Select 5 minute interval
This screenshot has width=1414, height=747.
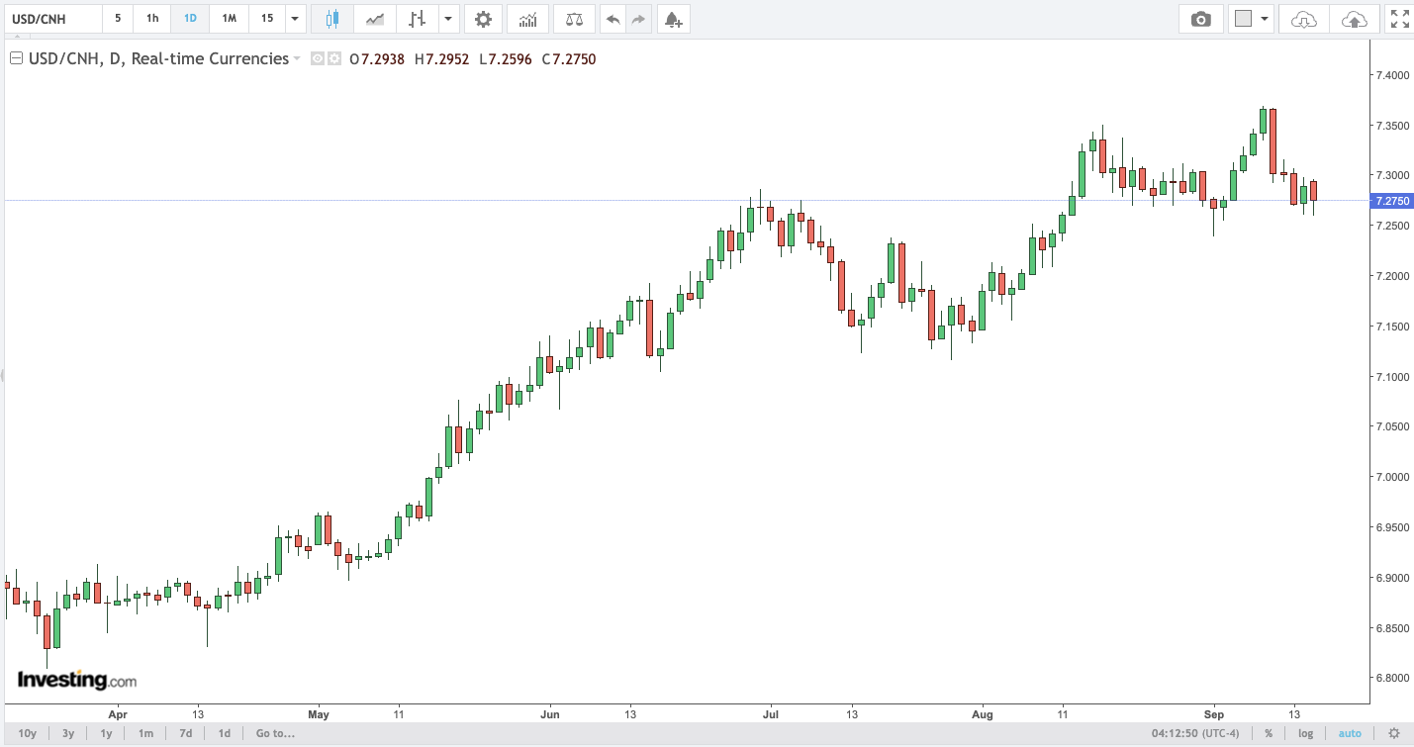[118, 19]
